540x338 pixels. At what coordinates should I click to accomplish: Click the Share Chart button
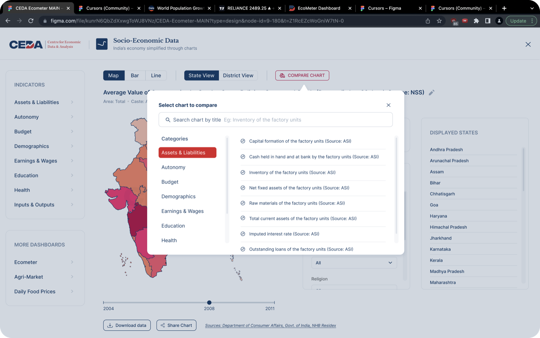click(x=177, y=325)
